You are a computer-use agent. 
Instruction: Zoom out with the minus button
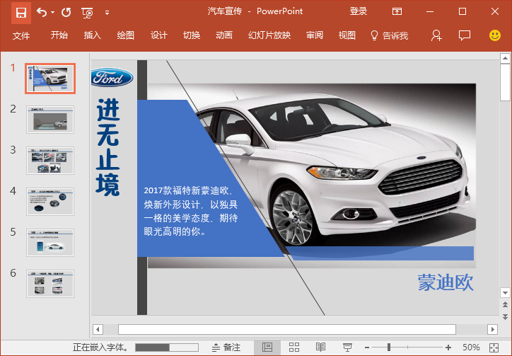367,348
